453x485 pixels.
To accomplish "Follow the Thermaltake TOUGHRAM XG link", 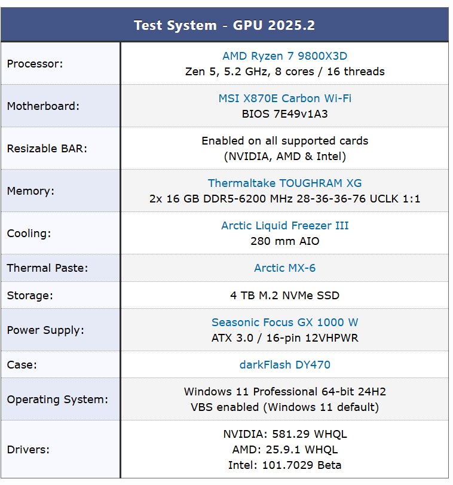I will pyautogui.click(x=284, y=183).
